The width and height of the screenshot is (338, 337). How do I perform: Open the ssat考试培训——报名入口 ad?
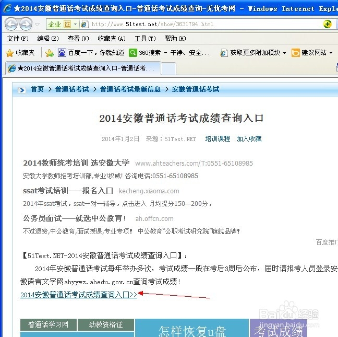(x=68, y=191)
